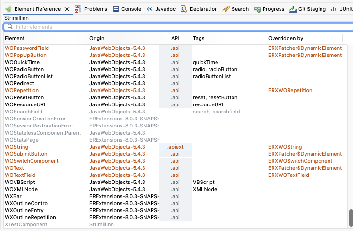Click the magnifier icon in filter field

pyautogui.click(x=10, y=26)
